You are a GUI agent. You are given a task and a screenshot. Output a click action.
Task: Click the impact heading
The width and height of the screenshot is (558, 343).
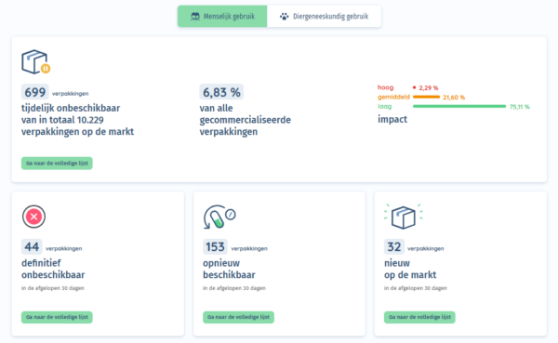pyautogui.click(x=392, y=119)
